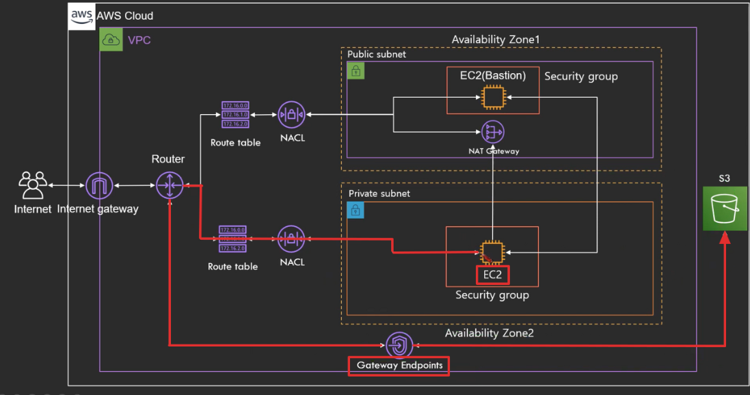The width and height of the screenshot is (750, 395).
Task: Click the green public subnet lock icon
Action: pos(356,71)
